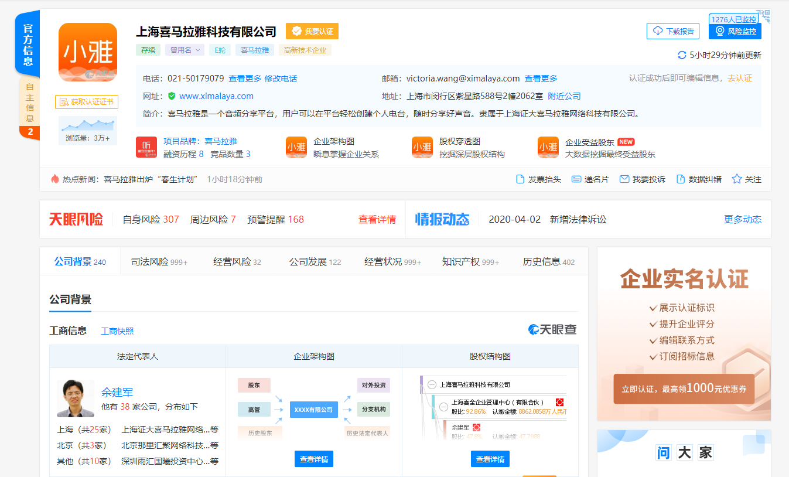Screen dimensions: 789x477
Task: Click 融资历程 8 link
Action: [x=183, y=154]
